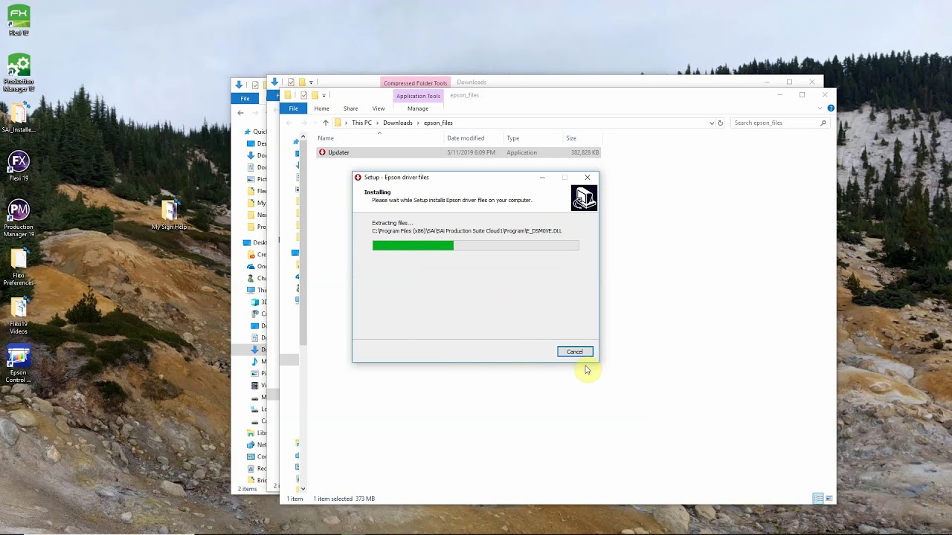Sort files by the Name column header
The image size is (952, 535).
coord(379,138)
